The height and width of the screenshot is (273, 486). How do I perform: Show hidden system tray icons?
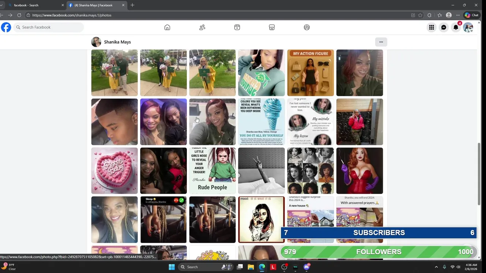tap(436, 267)
